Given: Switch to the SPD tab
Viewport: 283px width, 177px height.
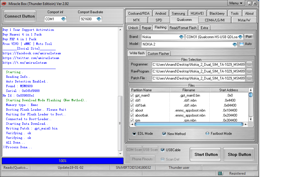Looking at the screenshot, I should 159,20.
